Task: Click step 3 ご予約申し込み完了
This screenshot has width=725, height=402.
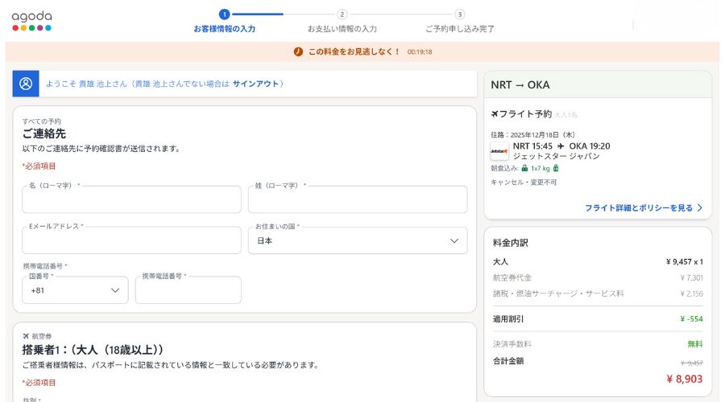Action: 460,22
